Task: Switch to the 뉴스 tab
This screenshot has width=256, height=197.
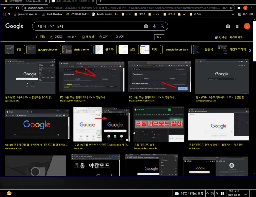Action: [72, 37]
